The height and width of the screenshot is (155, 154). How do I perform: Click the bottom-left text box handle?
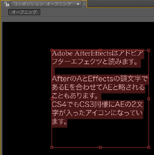[x=52, y=147]
